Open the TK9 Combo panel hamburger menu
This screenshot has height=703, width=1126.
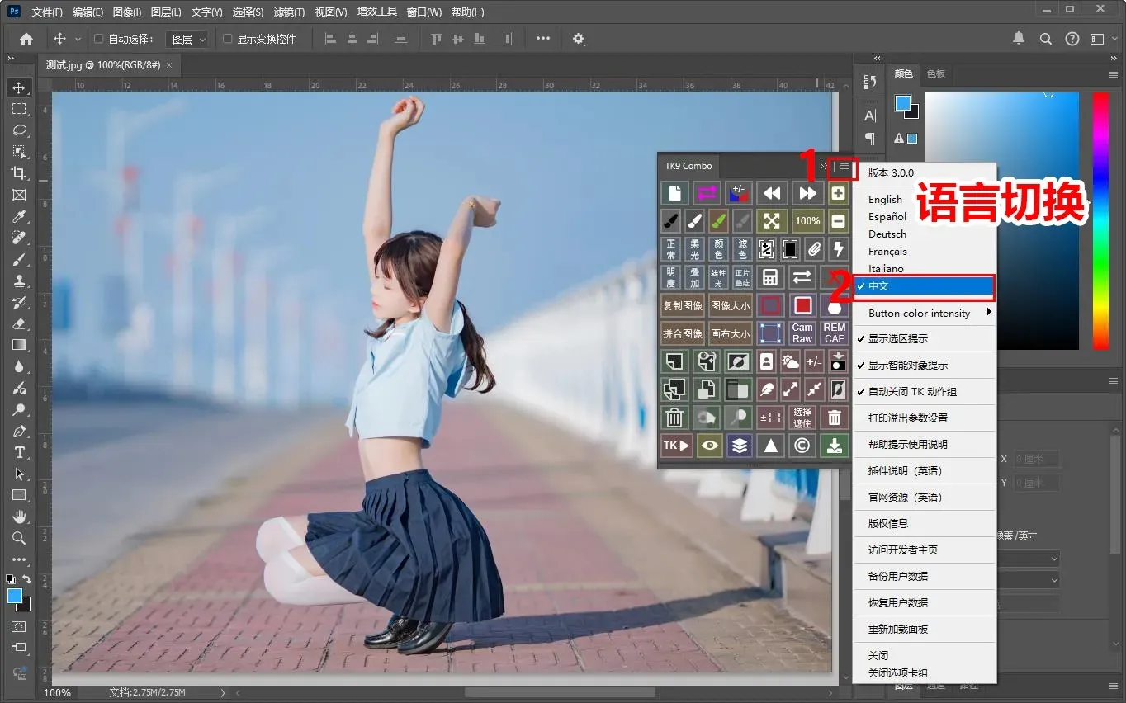[844, 167]
